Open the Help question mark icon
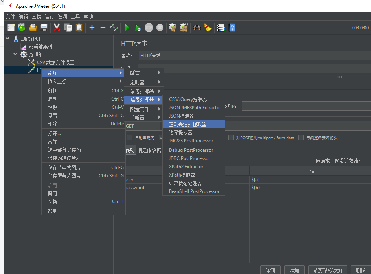371x274 pixels. click(x=232, y=28)
